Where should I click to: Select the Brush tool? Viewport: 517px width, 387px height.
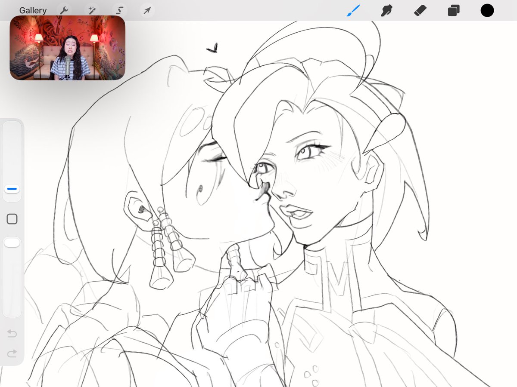click(353, 10)
